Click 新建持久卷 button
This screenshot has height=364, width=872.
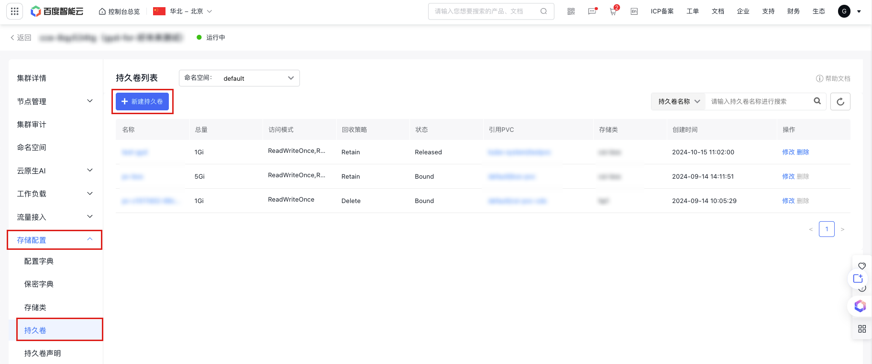[x=142, y=101]
